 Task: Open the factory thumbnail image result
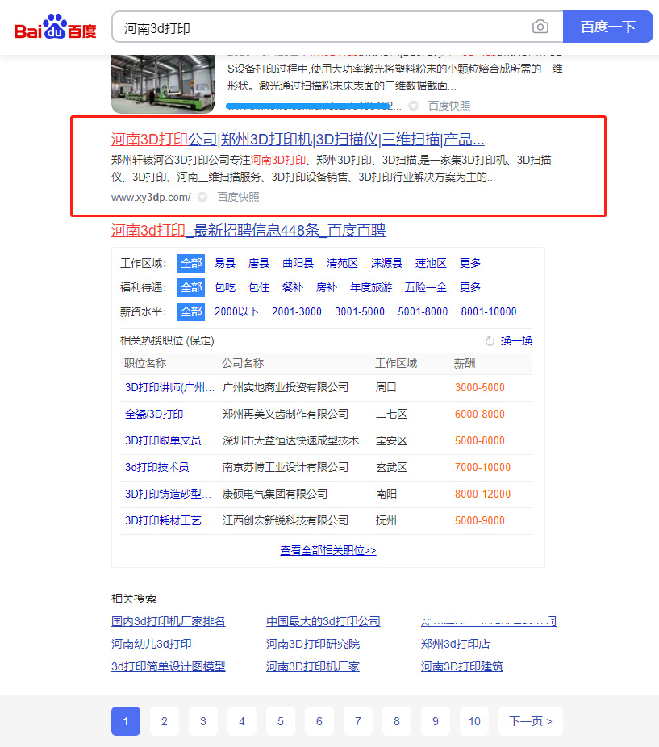163,84
